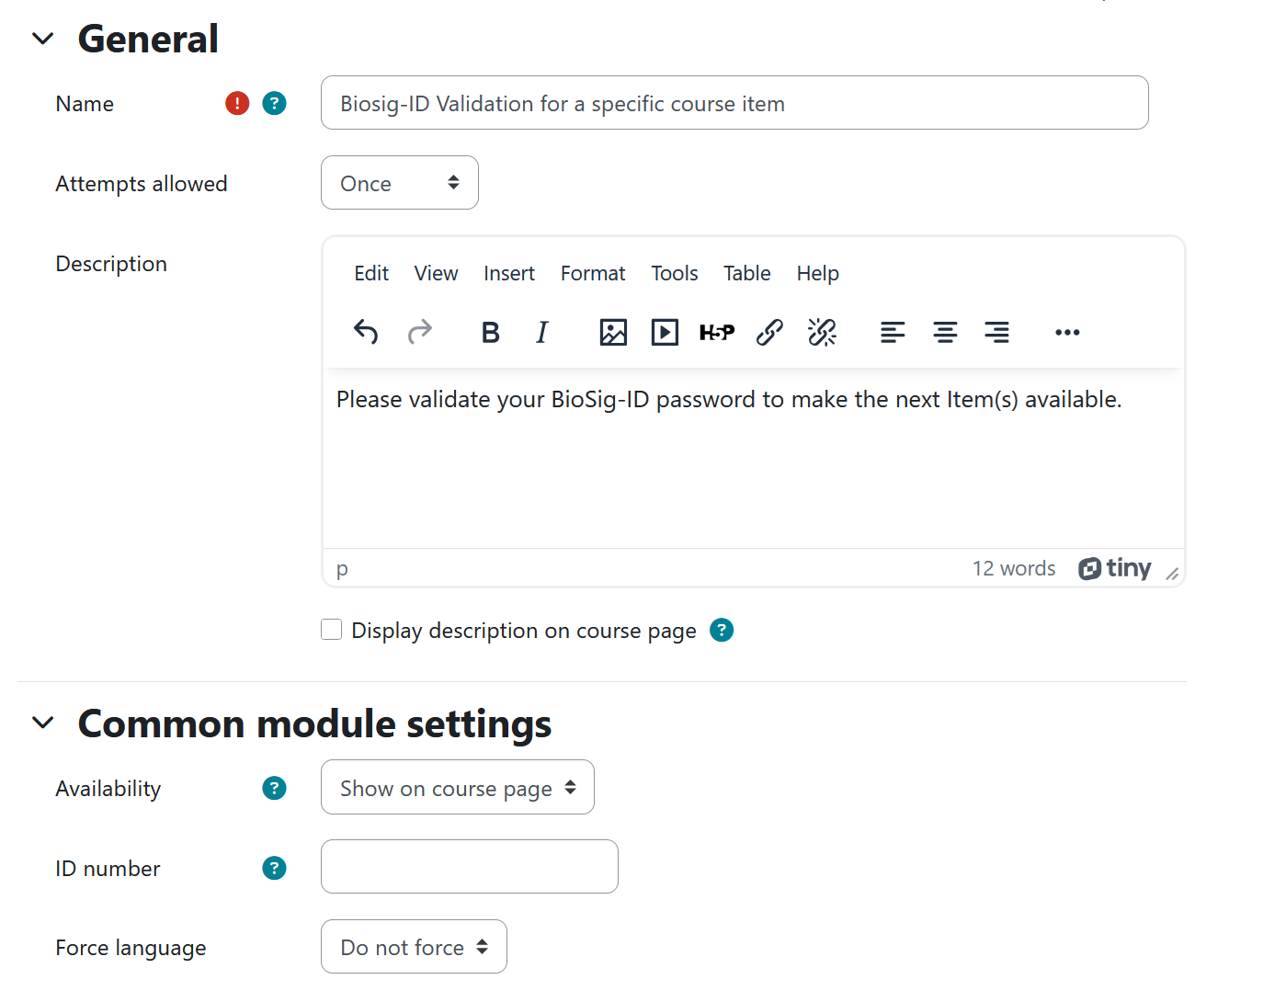
Task: Click the Description field label
Action: [x=111, y=264]
